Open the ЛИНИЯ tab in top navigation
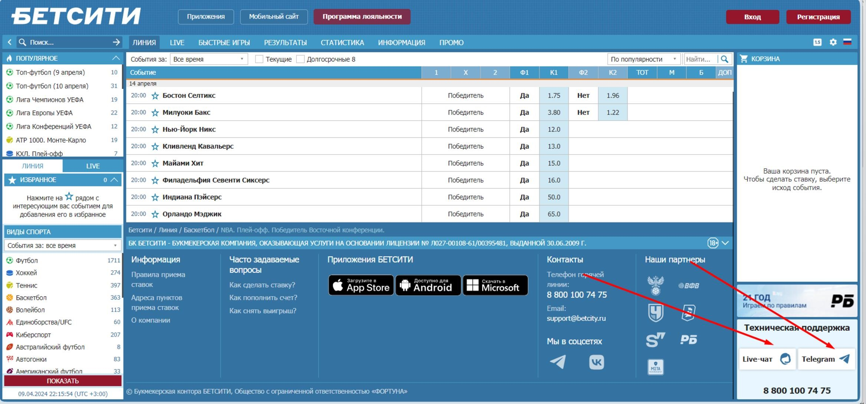Screen dimensions: 866x404 (x=144, y=43)
